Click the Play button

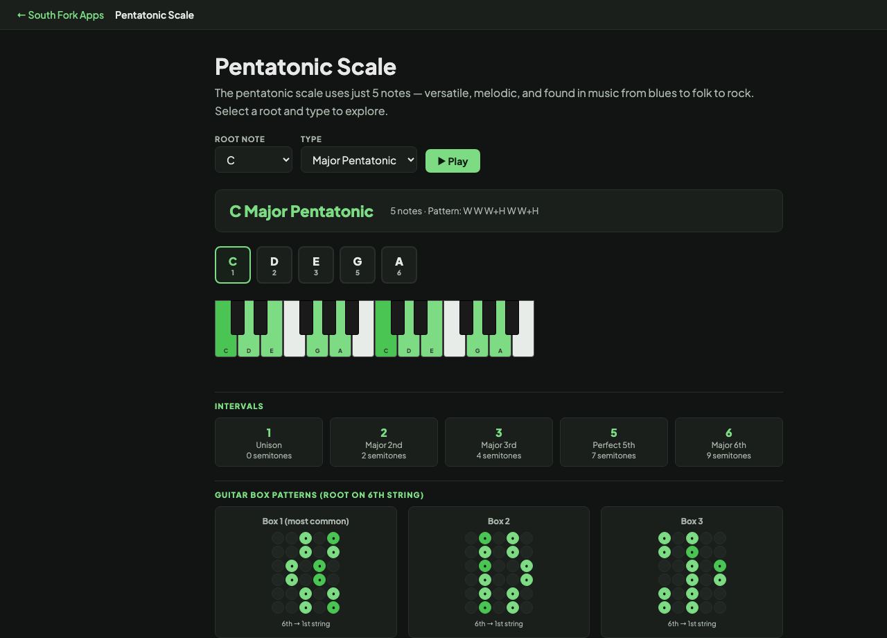tap(453, 161)
